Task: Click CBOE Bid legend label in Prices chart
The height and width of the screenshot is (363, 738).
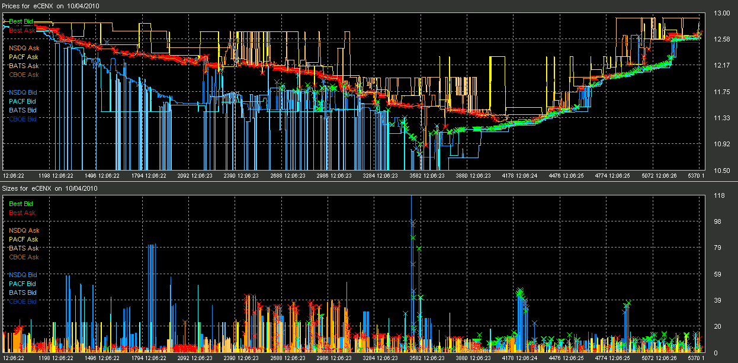Action: pyautogui.click(x=23, y=119)
